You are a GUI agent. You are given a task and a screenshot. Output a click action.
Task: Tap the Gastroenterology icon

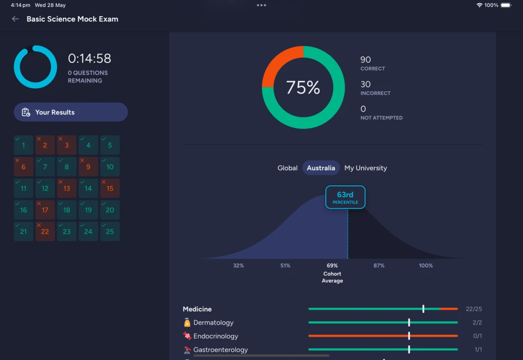(x=187, y=350)
